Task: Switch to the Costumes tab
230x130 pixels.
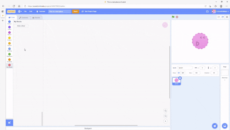Action: 24,18
